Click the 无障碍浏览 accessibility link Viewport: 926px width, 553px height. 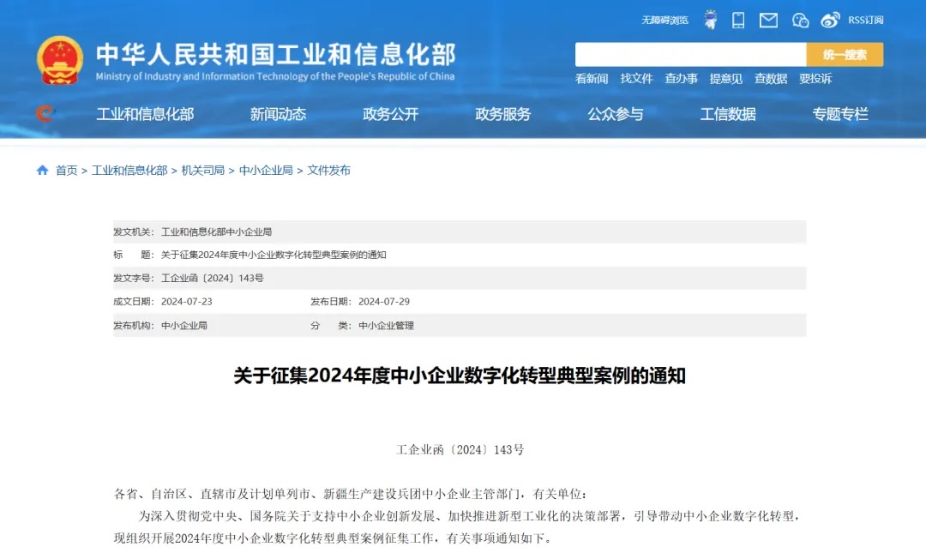(664, 20)
